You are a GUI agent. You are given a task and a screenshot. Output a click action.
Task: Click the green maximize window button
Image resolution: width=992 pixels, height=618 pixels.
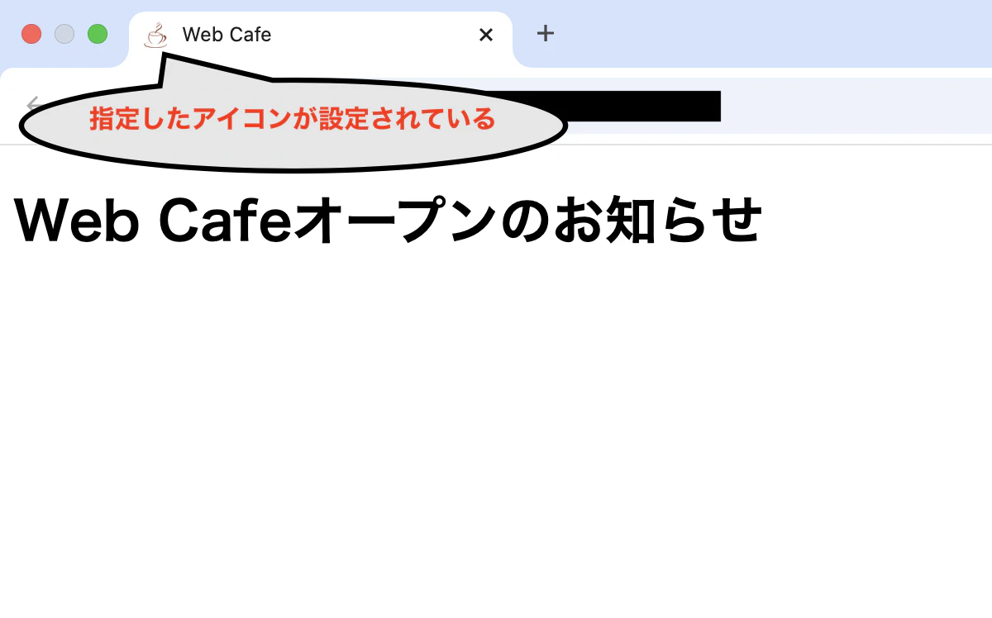point(98,34)
